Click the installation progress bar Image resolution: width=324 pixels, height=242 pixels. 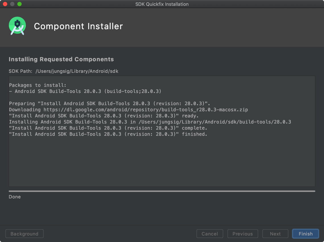point(162,191)
